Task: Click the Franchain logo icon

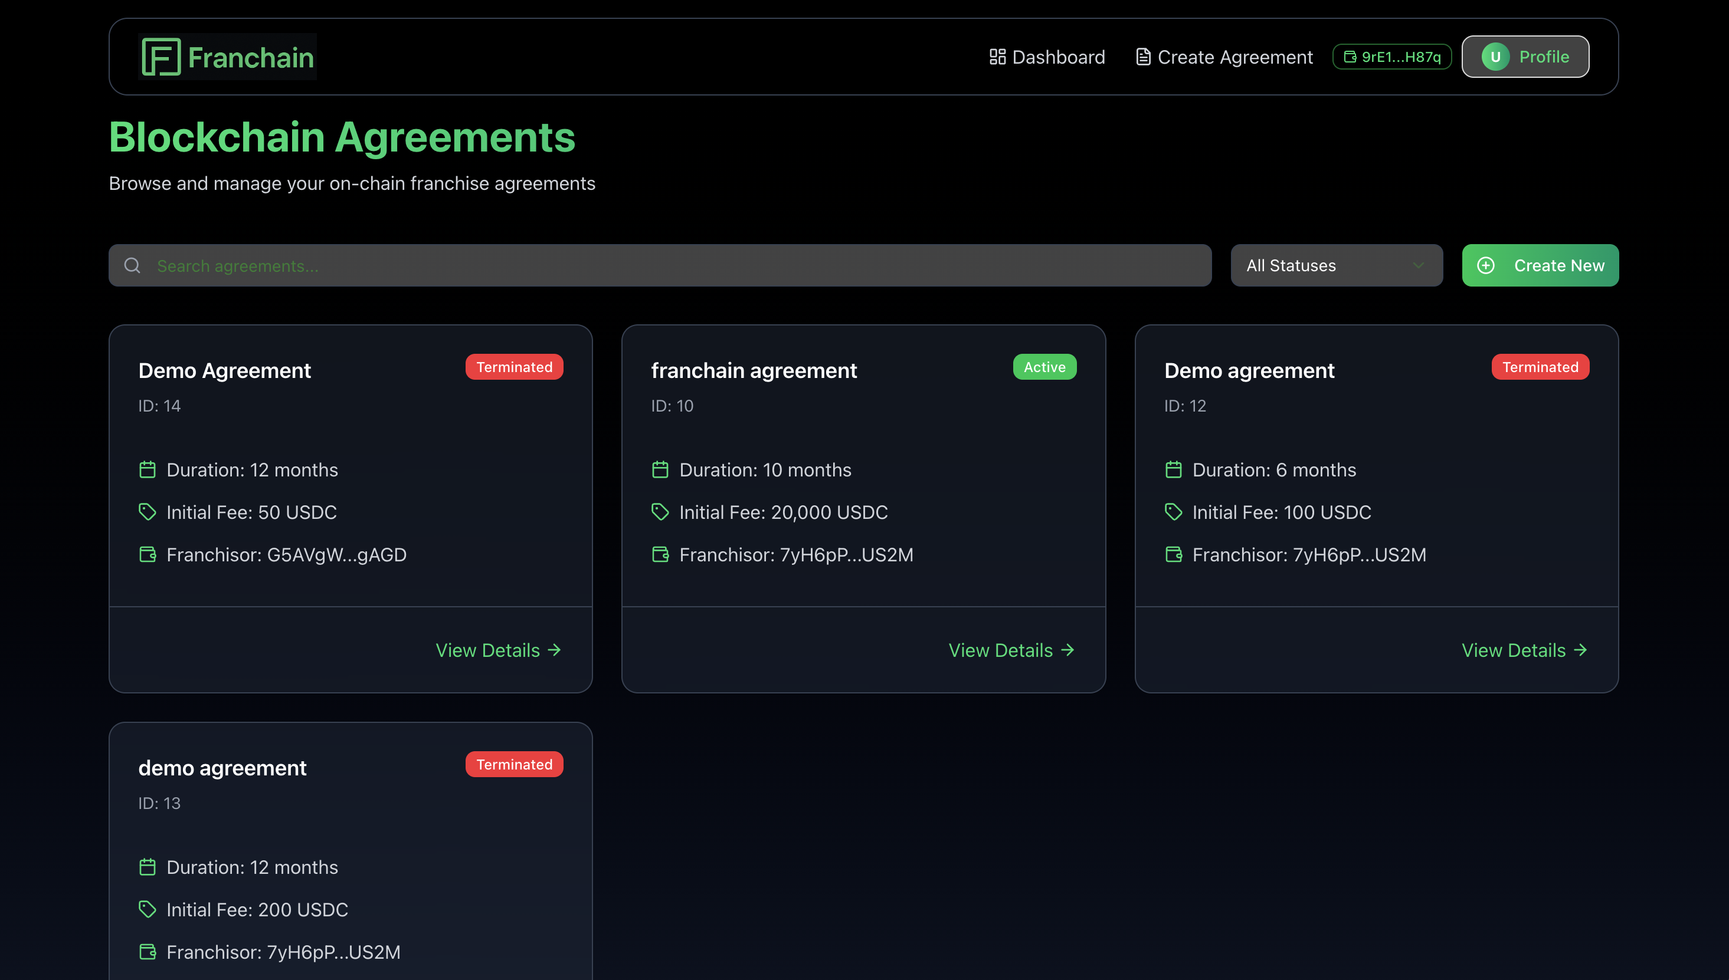Action: tap(161, 57)
